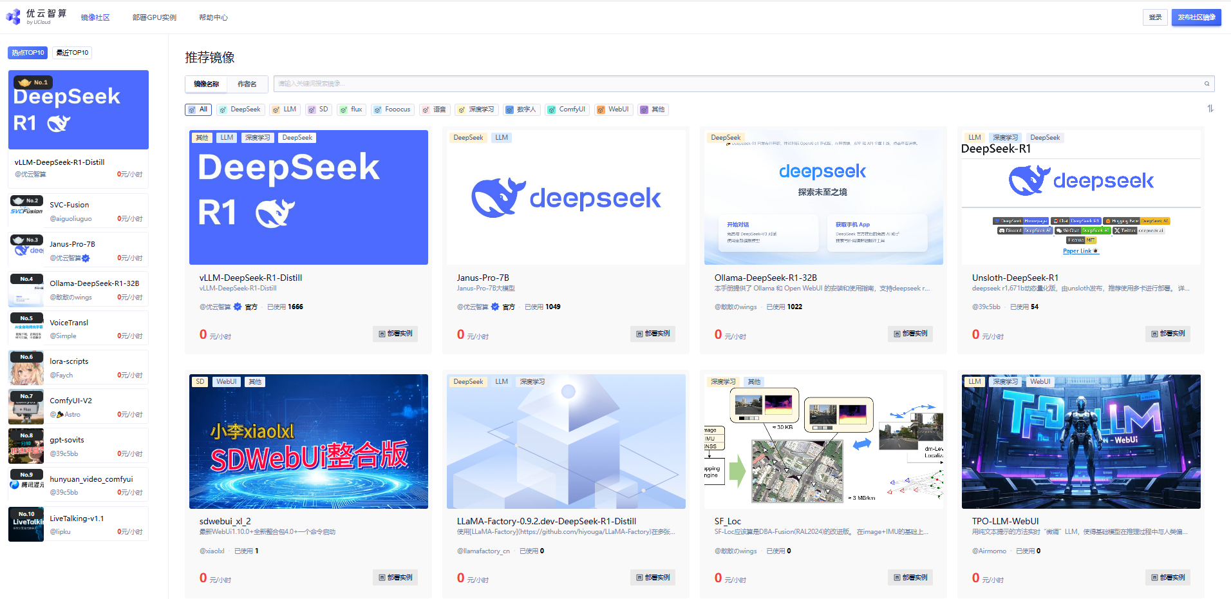Open the 镜像社区 nav tab
Screen dimensions: 1231x599
pos(95,17)
